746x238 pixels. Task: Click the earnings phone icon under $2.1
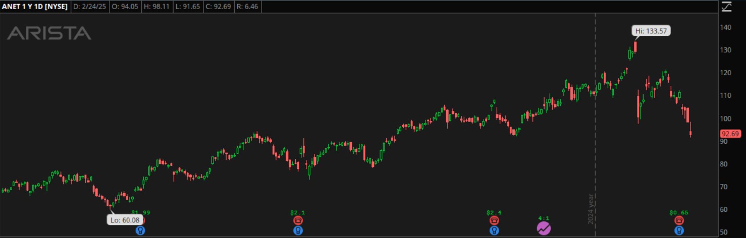click(x=298, y=220)
